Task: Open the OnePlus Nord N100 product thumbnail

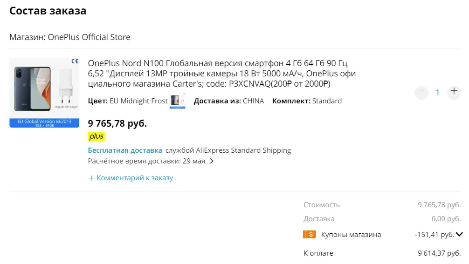Action: pyautogui.click(x=44, y=93)
